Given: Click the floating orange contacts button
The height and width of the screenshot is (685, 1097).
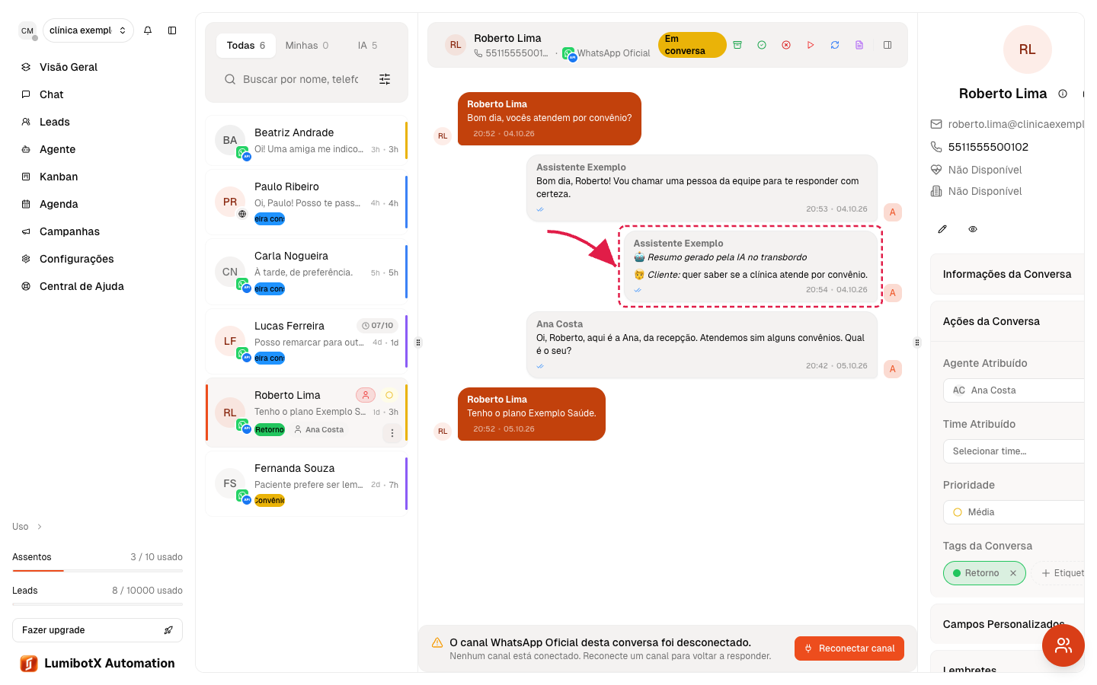Looking at the screenshot, I should click(1063, 645).
